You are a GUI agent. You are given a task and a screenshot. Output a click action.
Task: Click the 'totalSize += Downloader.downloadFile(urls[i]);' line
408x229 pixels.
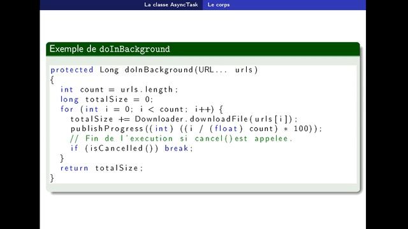click(184, 119)
